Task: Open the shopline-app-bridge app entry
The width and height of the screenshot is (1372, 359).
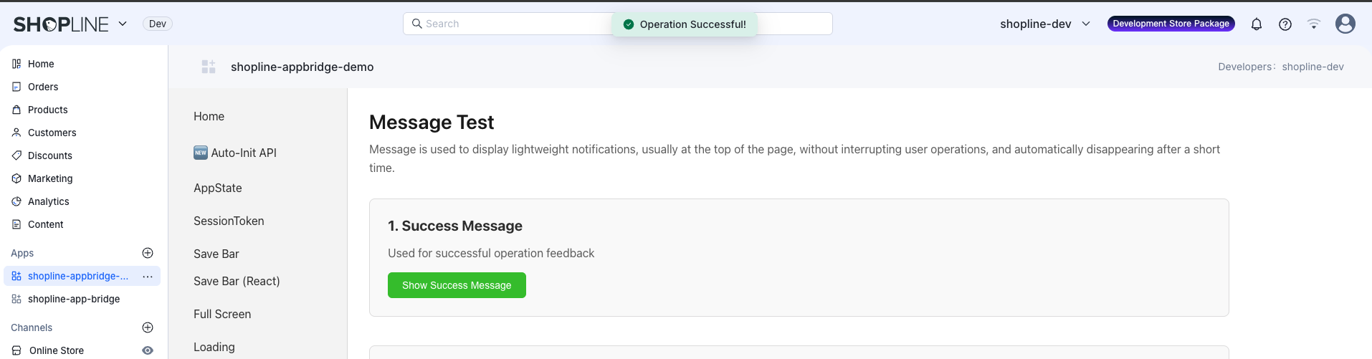Action: coord(73,299)
